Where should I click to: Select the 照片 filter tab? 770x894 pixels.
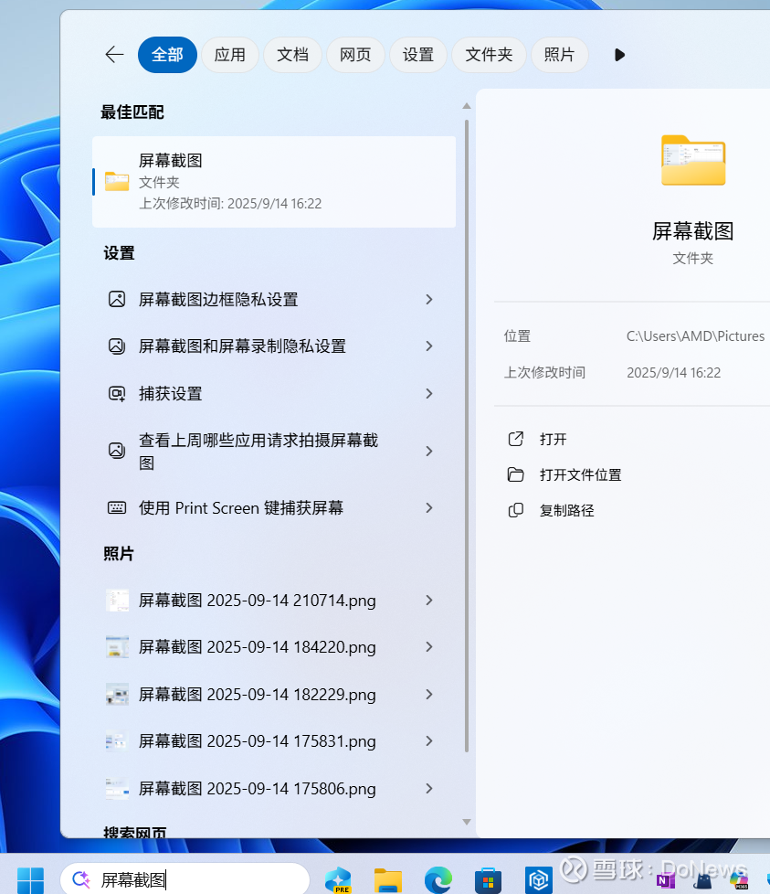click(x=559, y=55)
